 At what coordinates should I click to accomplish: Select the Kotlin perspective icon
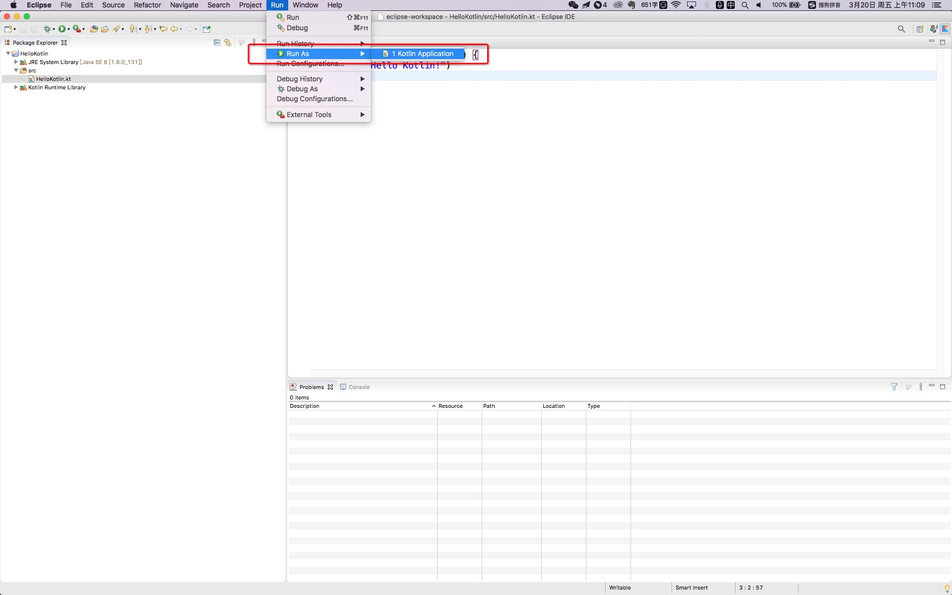click(x=946, y=29)
